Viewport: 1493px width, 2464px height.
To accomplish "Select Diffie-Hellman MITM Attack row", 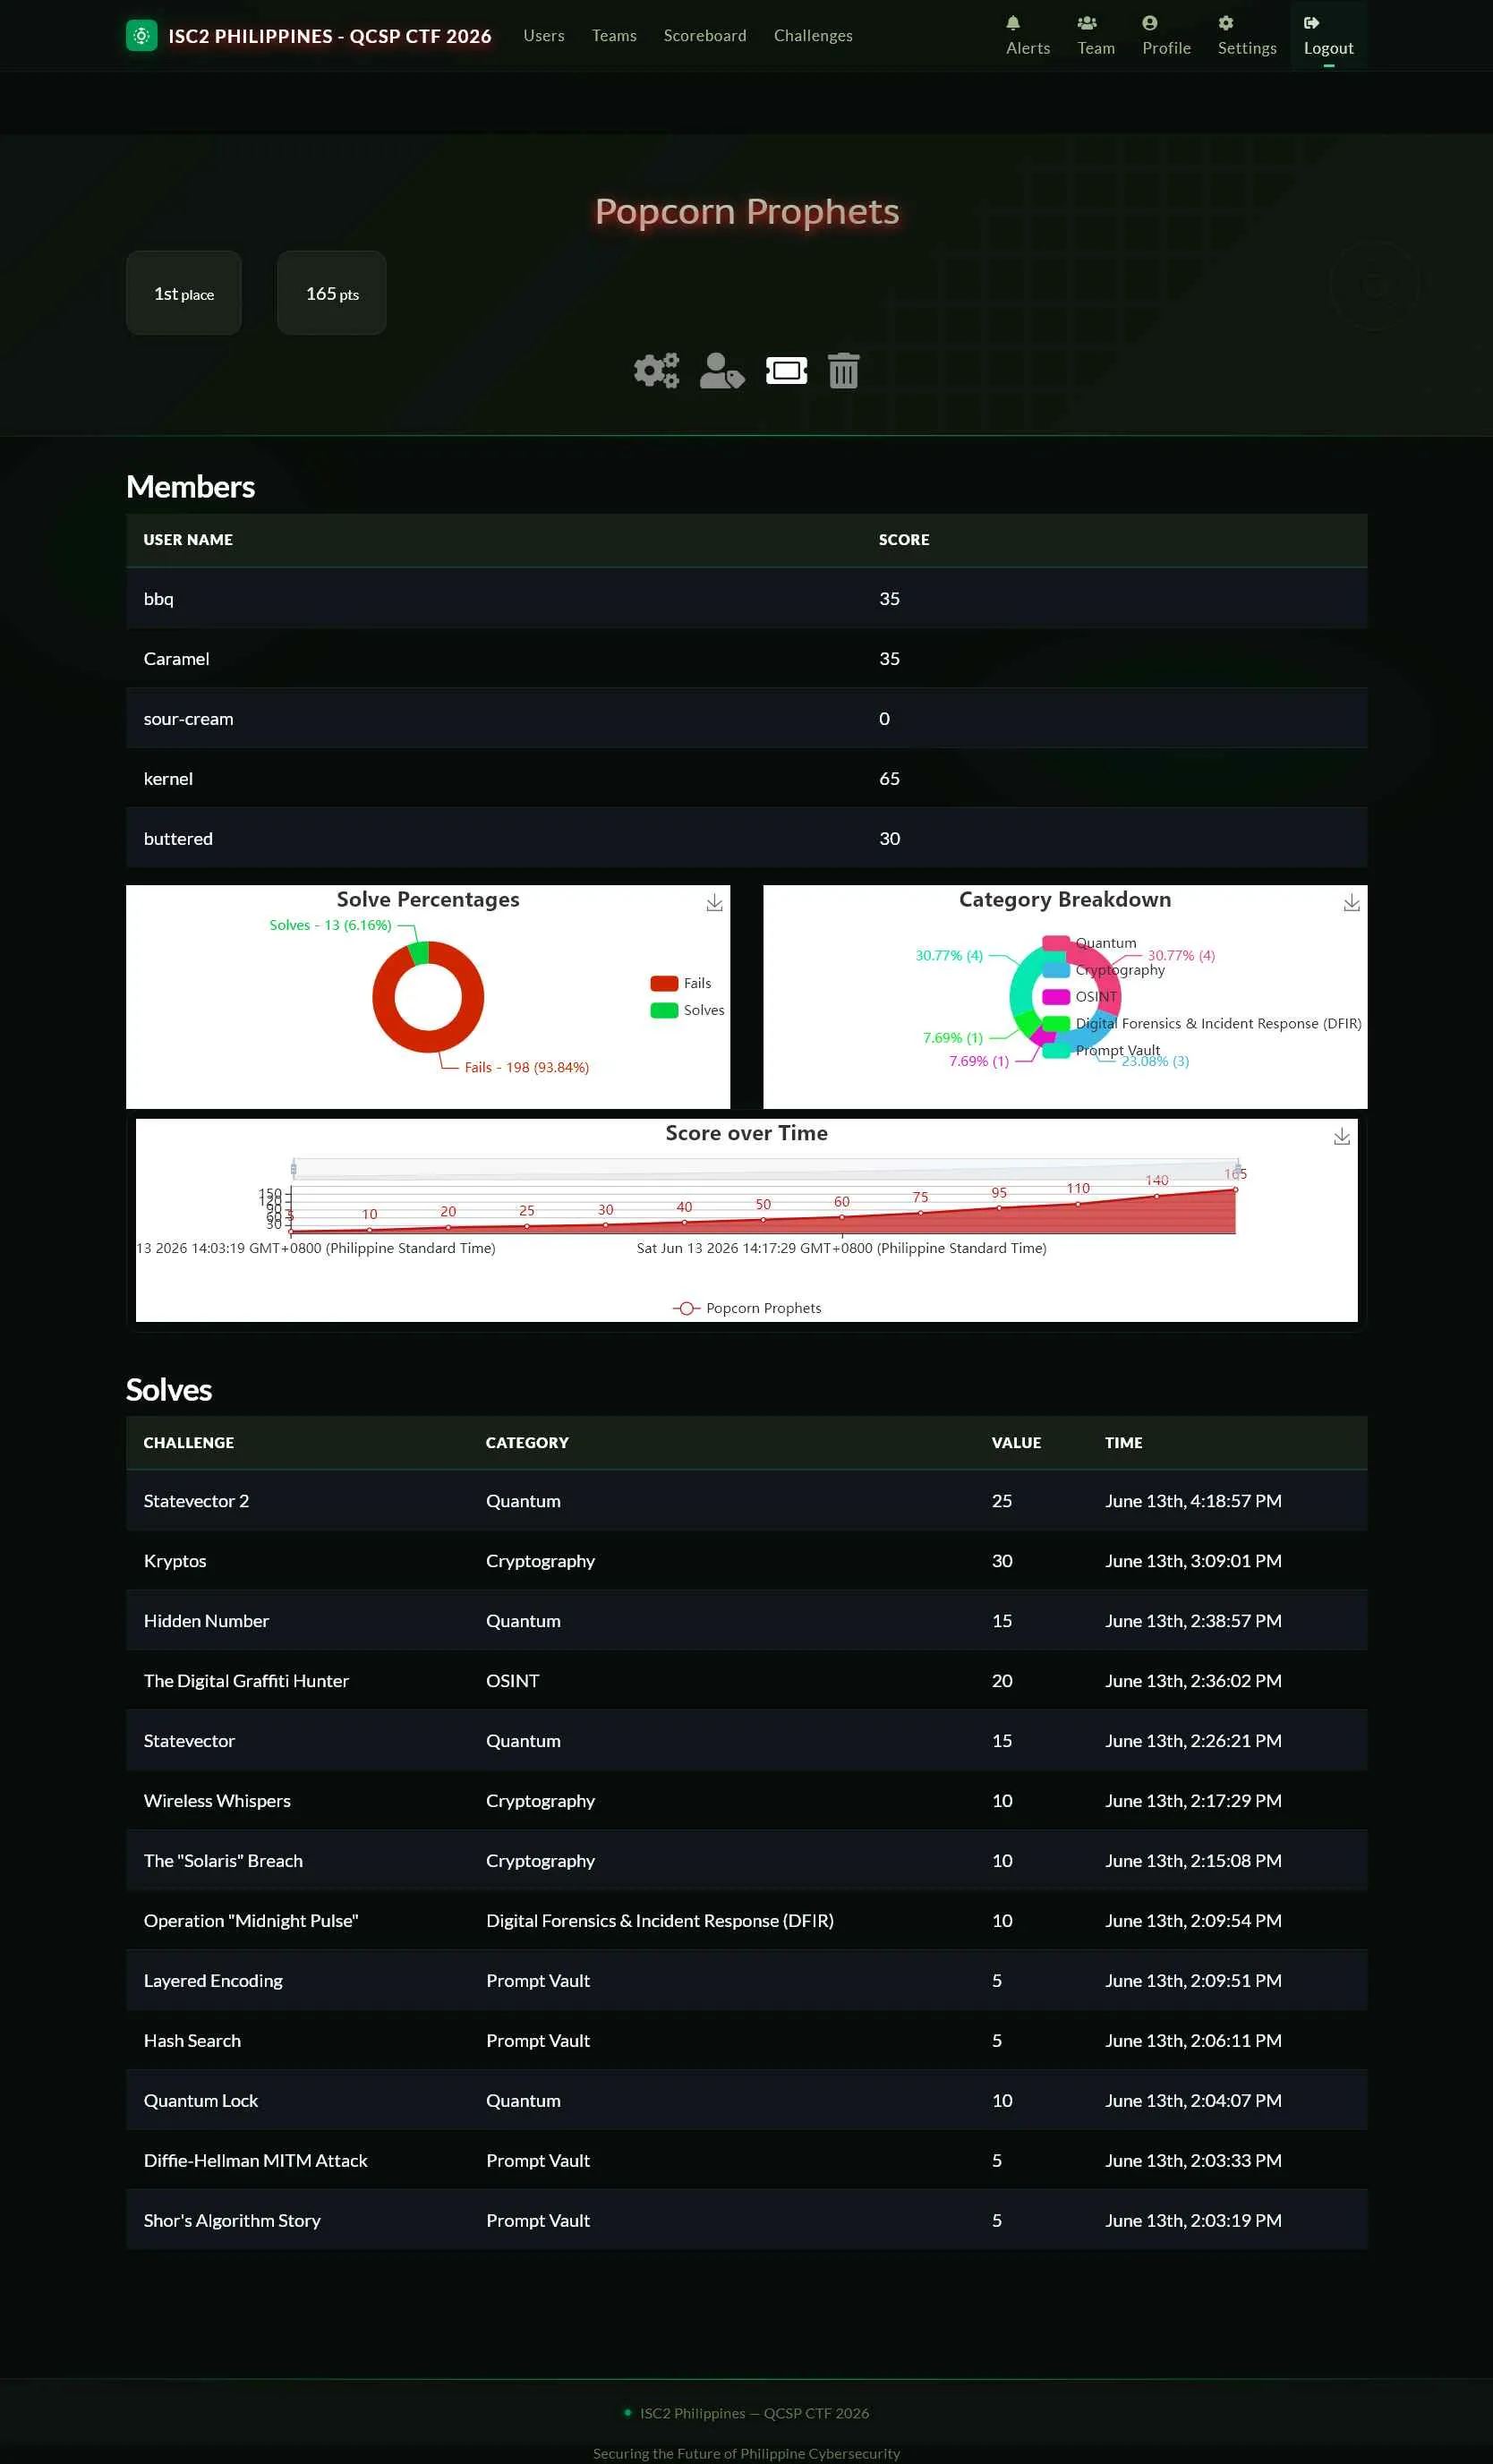I will (x=746, y=2161).
